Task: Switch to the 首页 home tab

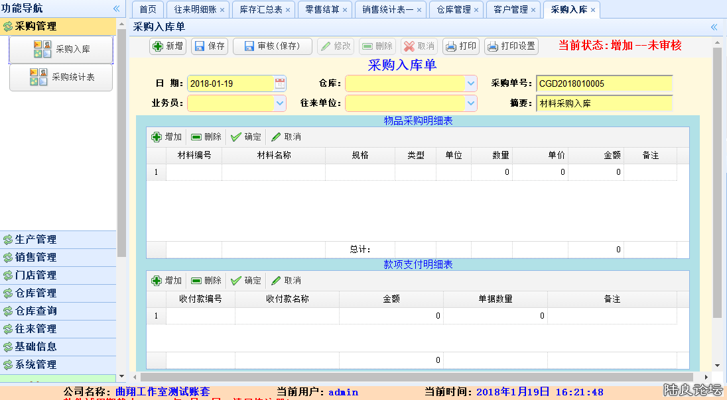Action: click(x=148, y=10)
